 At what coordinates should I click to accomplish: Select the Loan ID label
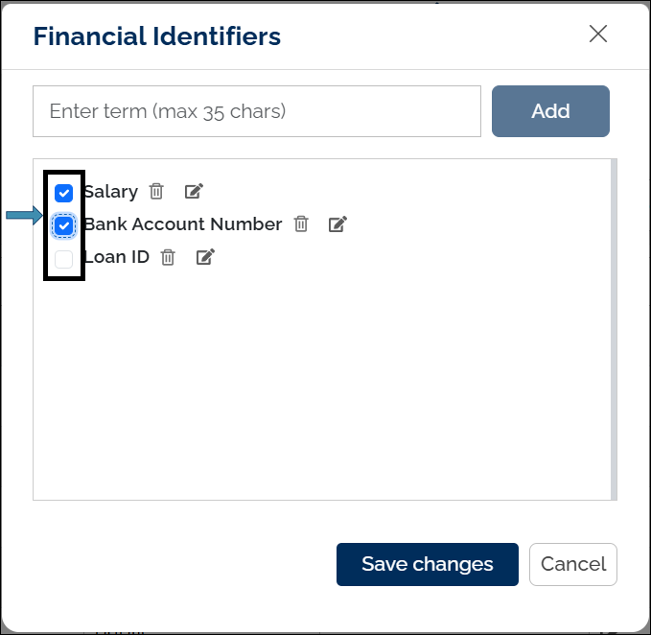(118, 257)
